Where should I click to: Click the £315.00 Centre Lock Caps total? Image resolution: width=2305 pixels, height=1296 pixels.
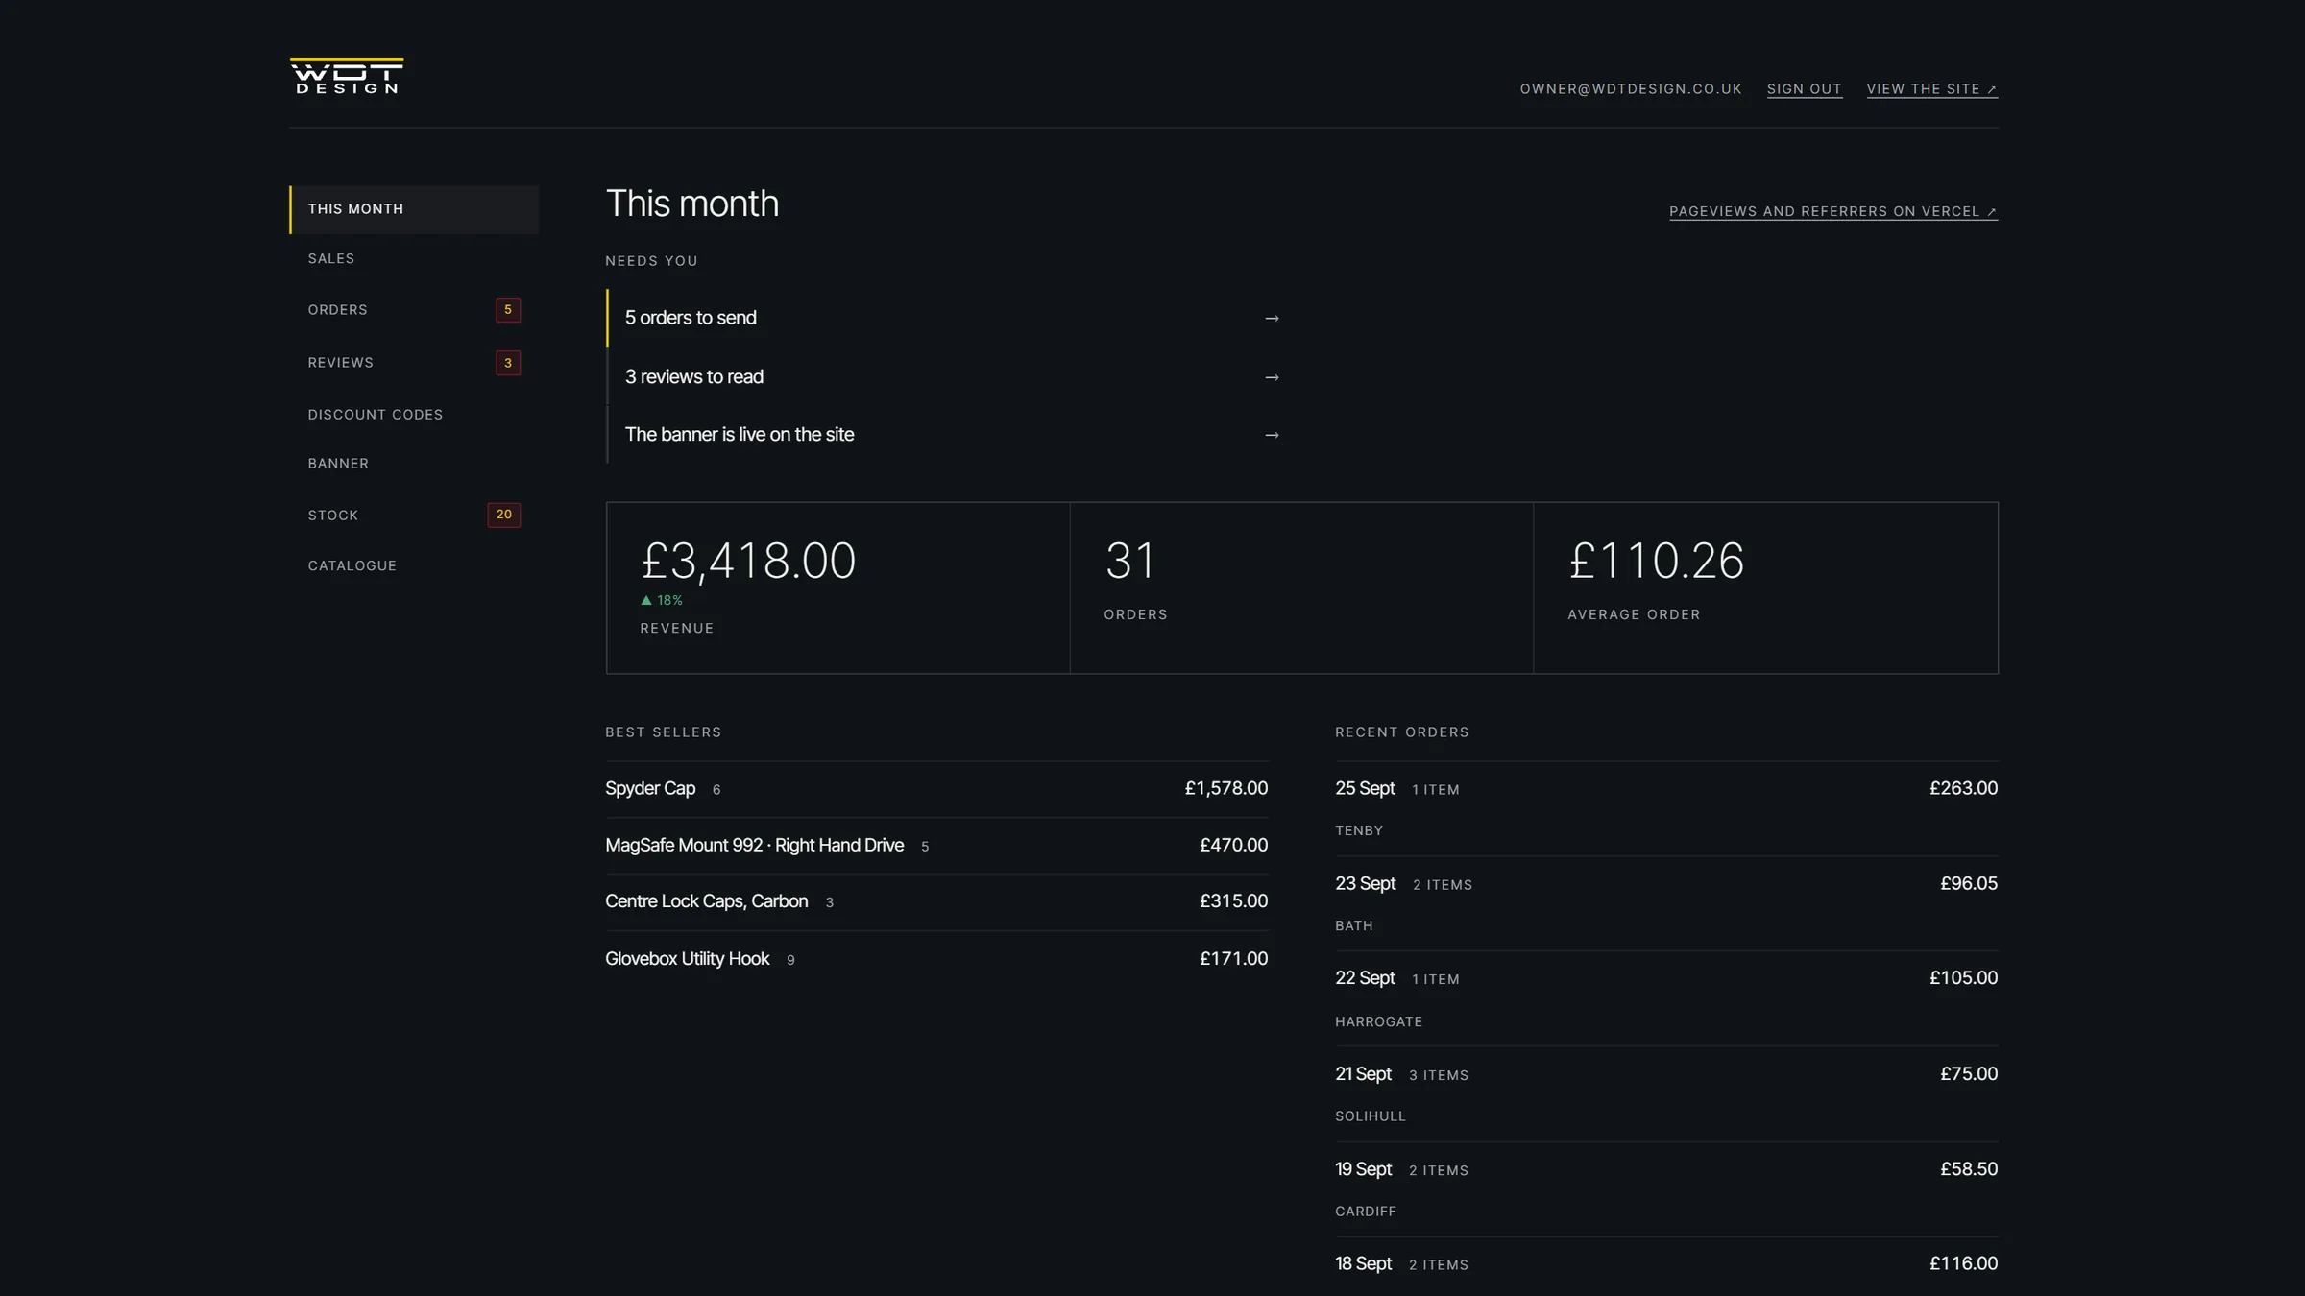[1234, 901]
